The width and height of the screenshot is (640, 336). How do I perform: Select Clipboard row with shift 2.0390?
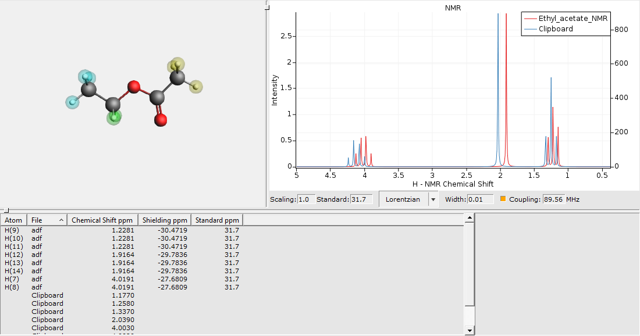[232, 320]
